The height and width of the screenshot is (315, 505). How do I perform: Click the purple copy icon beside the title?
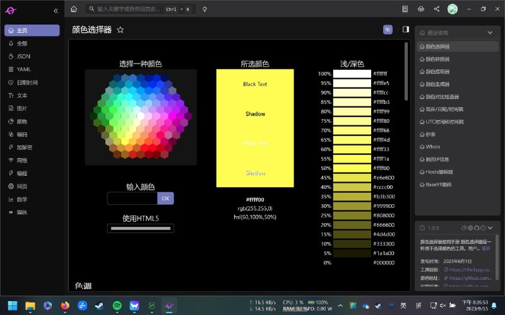tap(388, 29)
